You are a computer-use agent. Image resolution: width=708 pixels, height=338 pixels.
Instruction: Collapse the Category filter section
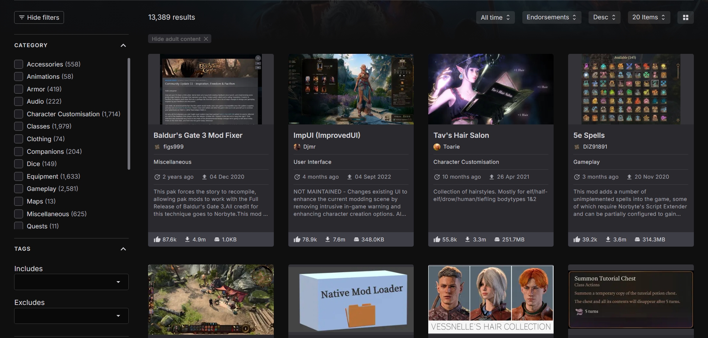[x=123, y=45]
